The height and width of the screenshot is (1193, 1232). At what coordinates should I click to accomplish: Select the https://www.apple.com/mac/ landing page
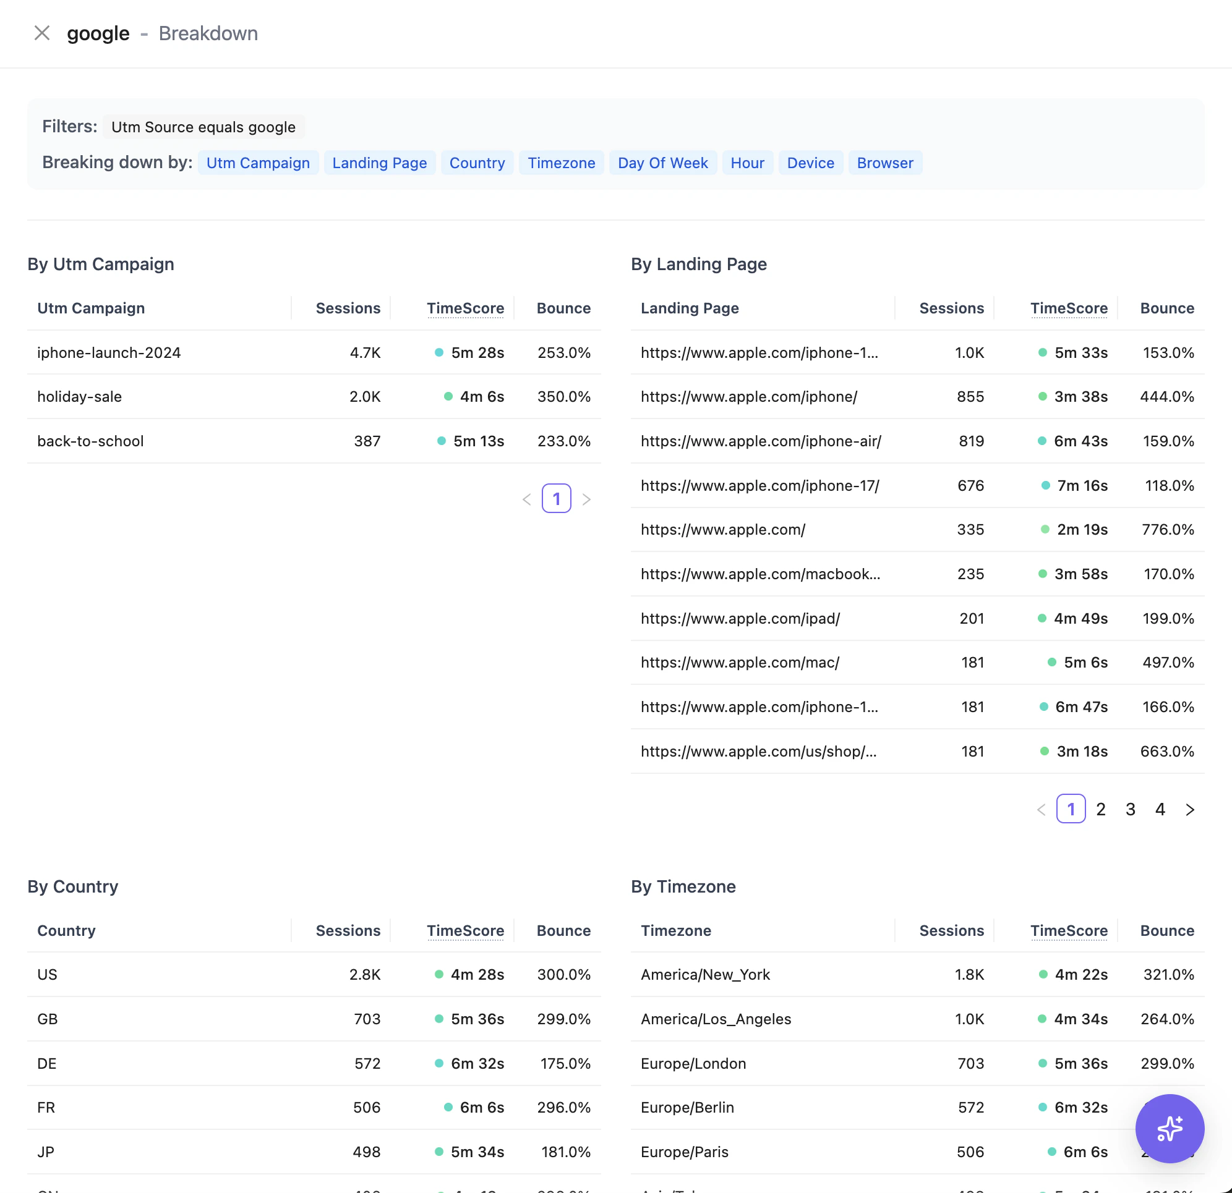[x=917, y=662]
